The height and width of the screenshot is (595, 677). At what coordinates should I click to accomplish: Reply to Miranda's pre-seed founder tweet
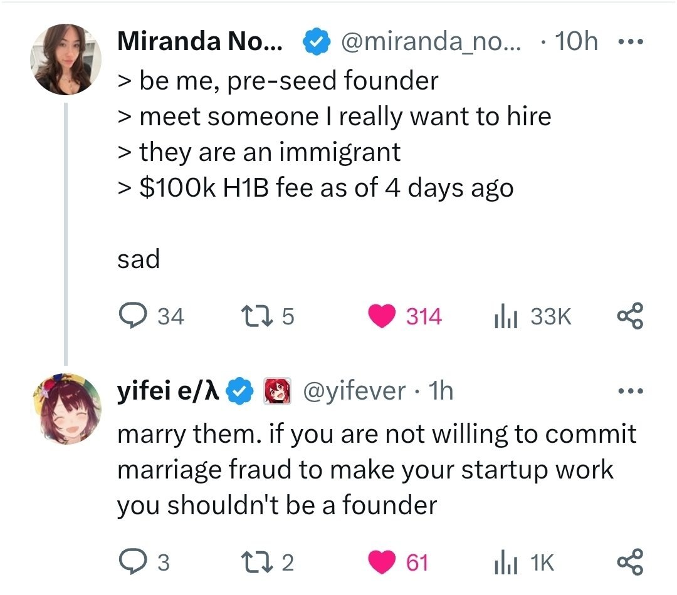tap(133, 316)
